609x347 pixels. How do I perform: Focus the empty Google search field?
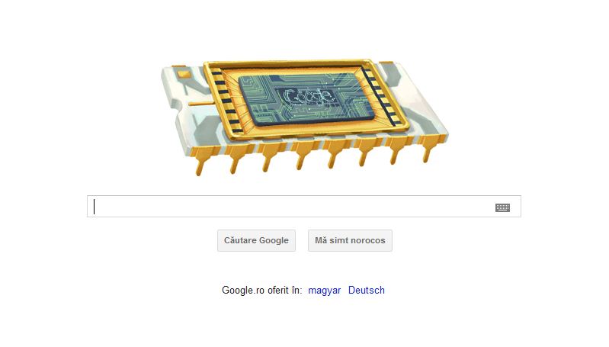coord(303,207)
